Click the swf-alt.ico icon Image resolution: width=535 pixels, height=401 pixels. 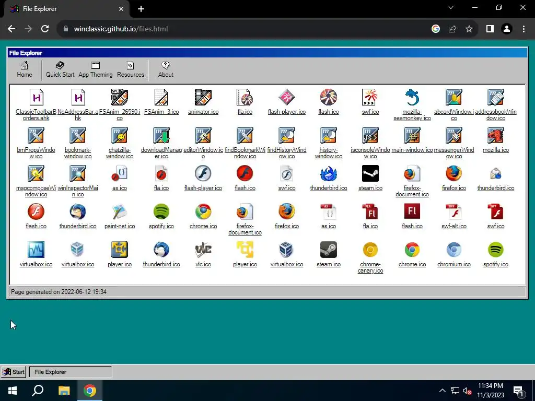pos(454,212)
